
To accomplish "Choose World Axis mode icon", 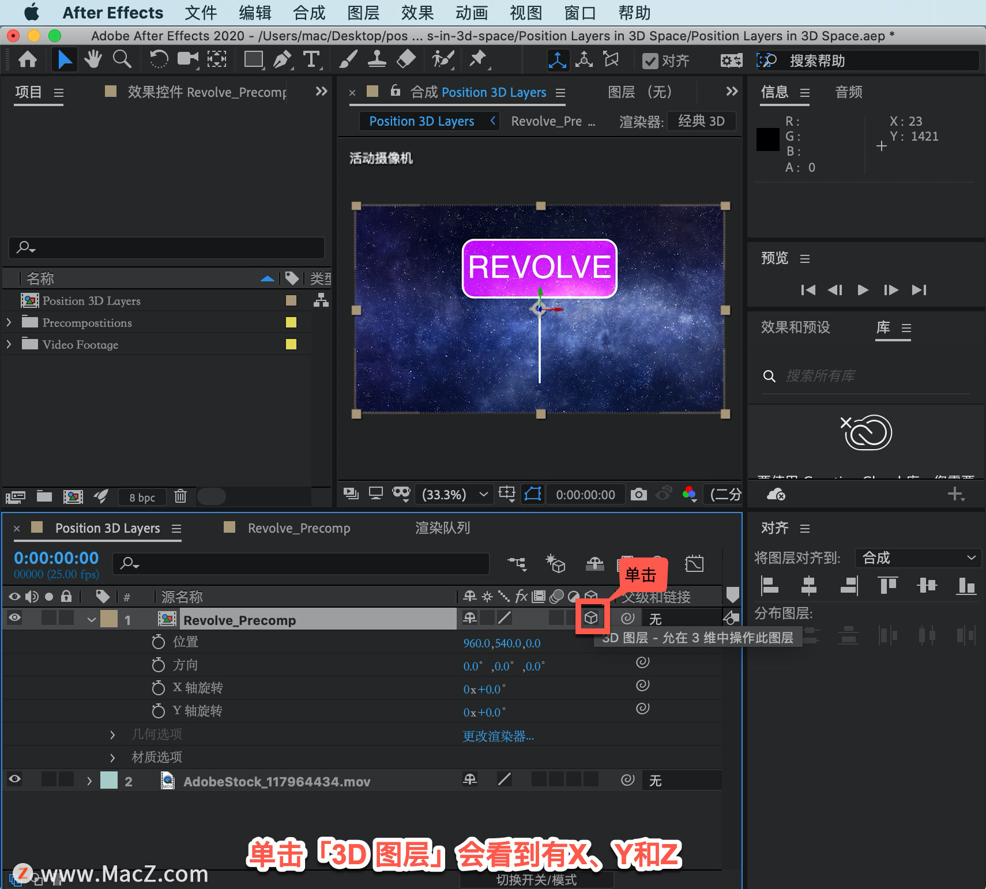I will pos(584,60).
